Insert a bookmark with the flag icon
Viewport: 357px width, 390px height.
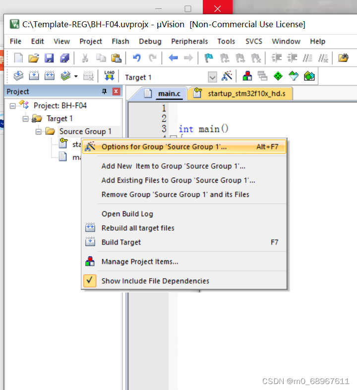pos(209,58)
